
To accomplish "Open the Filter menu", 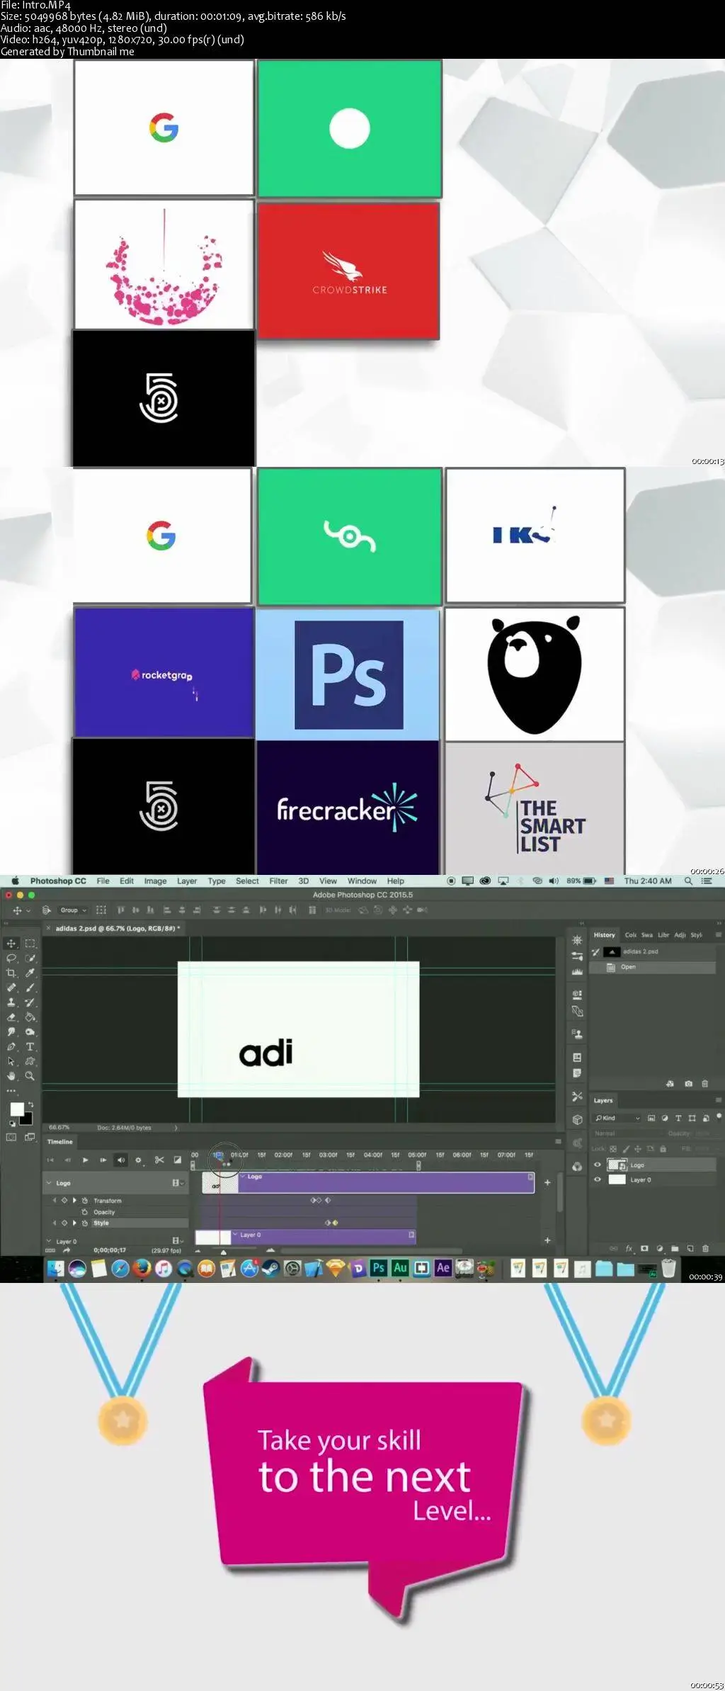I will point(278,881).
